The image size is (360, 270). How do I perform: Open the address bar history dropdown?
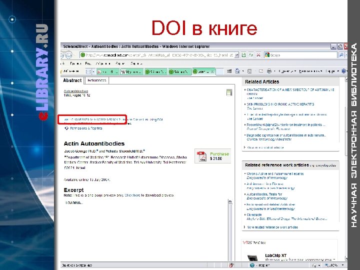237,55
